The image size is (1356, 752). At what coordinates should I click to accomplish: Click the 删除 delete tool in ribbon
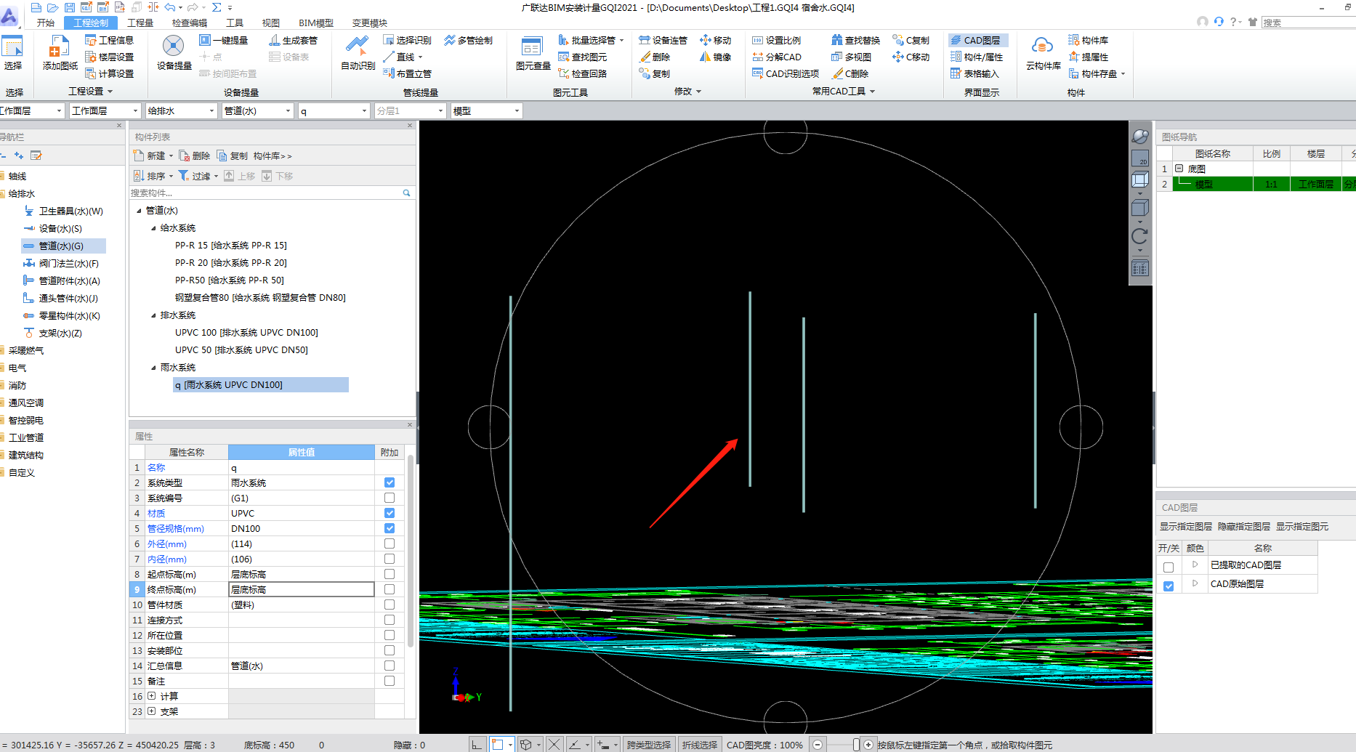tap(655, 57)
